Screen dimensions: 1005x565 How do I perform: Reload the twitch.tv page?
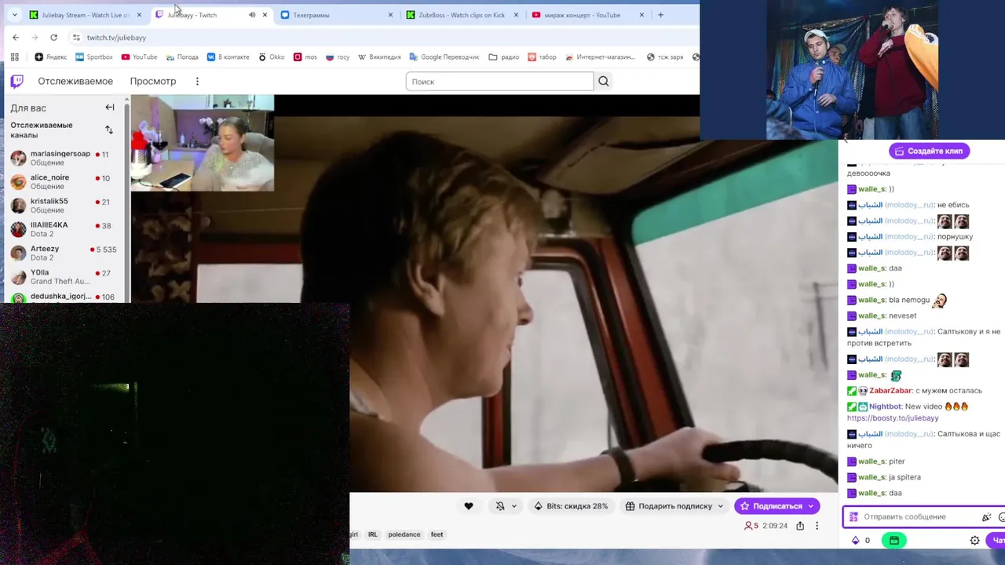(x=53, y=37)
